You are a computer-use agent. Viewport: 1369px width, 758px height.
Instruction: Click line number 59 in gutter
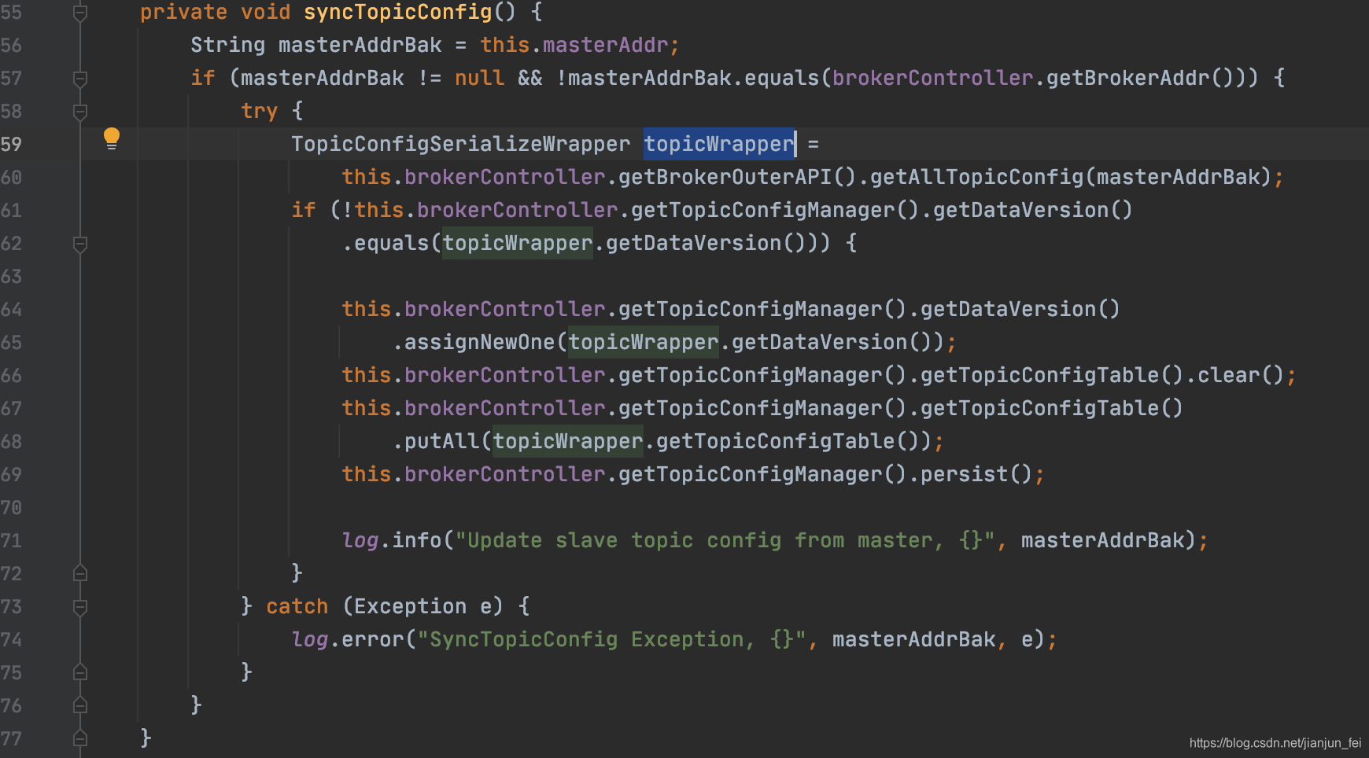pos(11,145)
